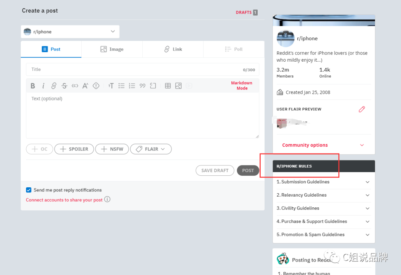This screenshot has height=275, width=401.
Task: Click Created Jan 25, 2008 text
Action: pyautogui.click(x=308, y=93)
